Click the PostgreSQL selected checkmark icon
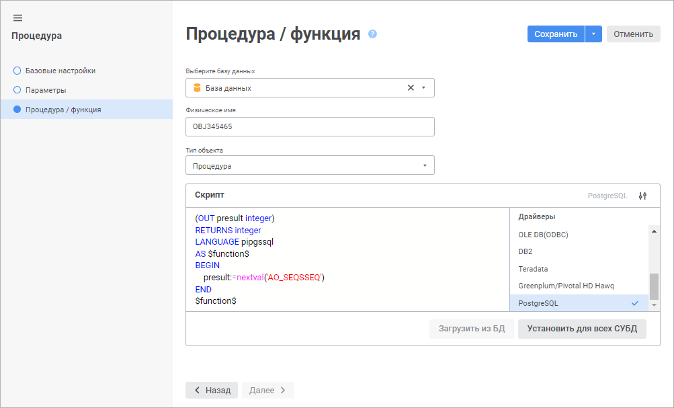674x408 pixels. tap(634, 303)
